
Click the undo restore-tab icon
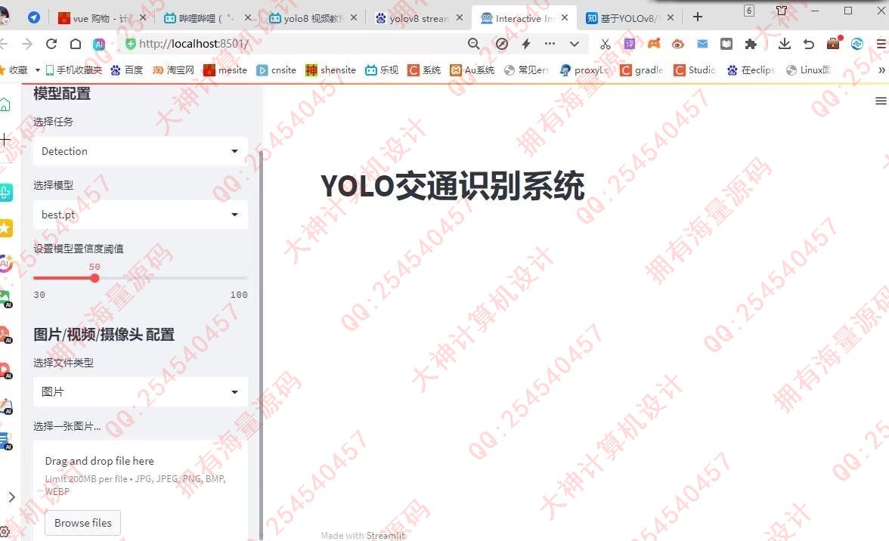pos(809,44)
